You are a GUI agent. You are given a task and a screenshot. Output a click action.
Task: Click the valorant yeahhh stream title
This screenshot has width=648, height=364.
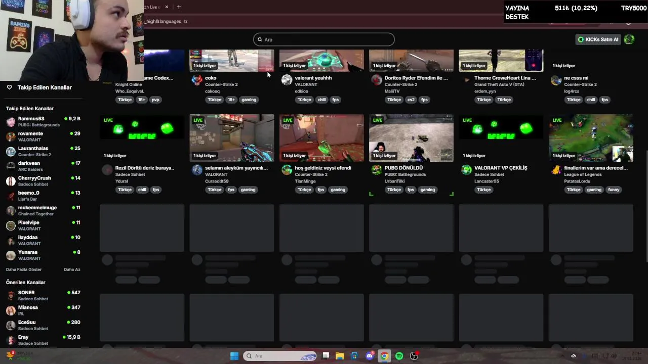[313, 78]
